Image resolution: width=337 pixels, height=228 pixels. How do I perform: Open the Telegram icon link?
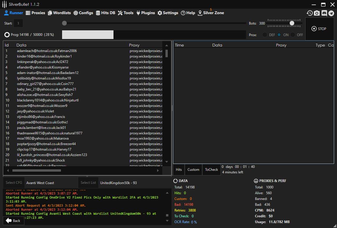[331, 13]
